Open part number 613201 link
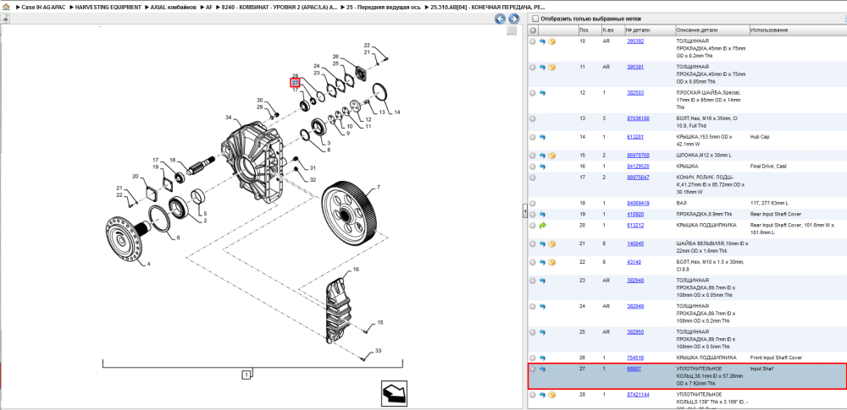 (x=635, y=137)
